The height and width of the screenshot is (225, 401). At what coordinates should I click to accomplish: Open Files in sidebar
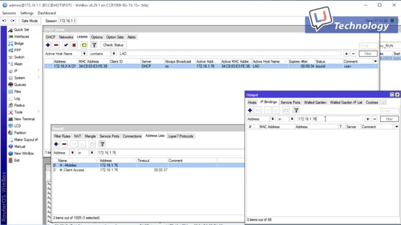click(18, 92)
